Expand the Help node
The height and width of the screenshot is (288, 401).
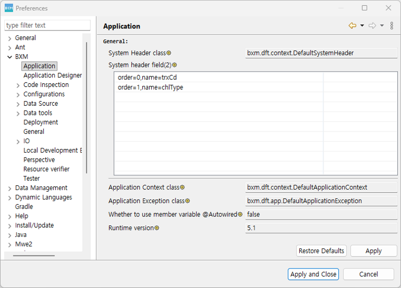click(9, 217)
